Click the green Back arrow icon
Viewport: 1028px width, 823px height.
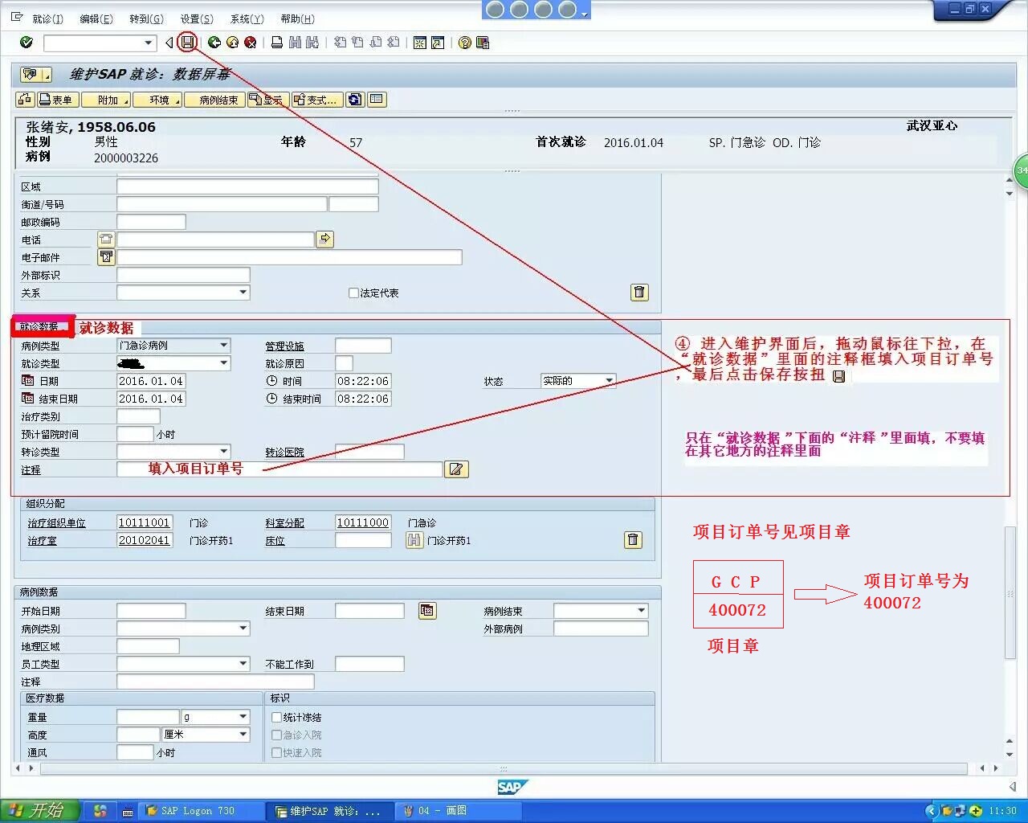(214, 43)
